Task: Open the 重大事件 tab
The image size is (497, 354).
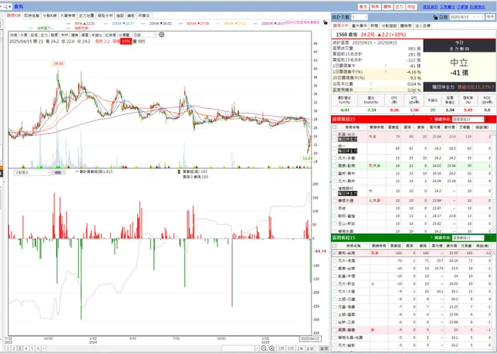Action: 359,25
